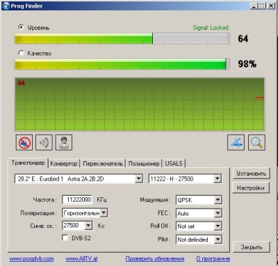Viewport: 278px width, 266px height.
Task: Click the satellite dish icon
Action: pyautogui.click(x=236, y=142)
